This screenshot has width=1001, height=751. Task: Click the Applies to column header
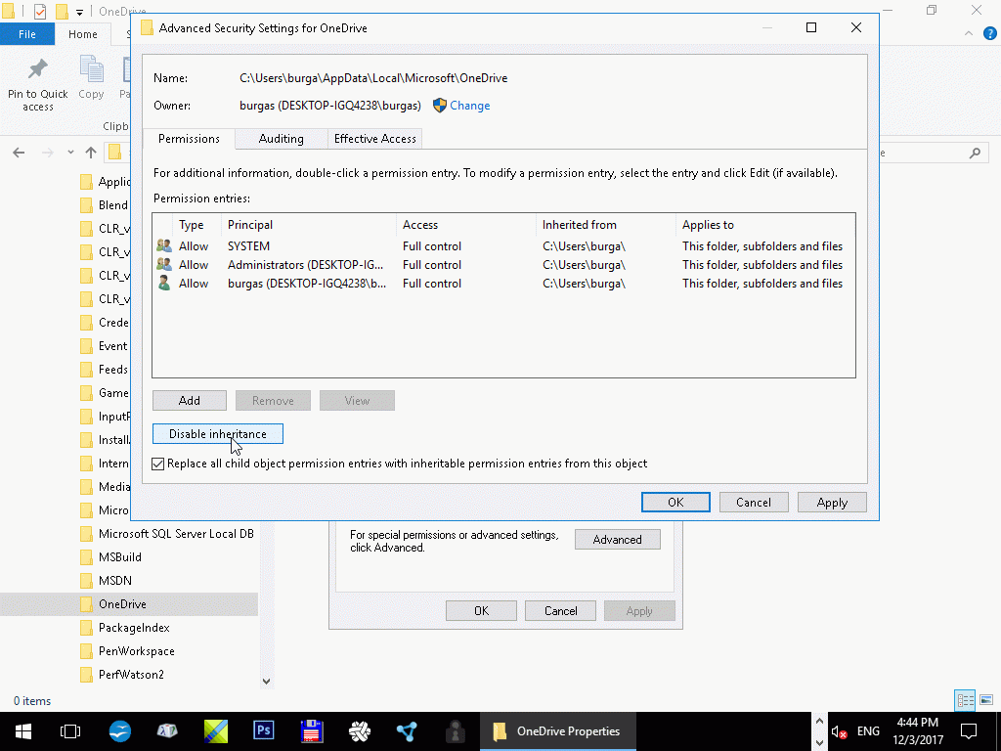click(764, 225)
